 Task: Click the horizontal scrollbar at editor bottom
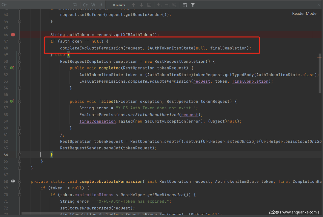pos(91,214)
